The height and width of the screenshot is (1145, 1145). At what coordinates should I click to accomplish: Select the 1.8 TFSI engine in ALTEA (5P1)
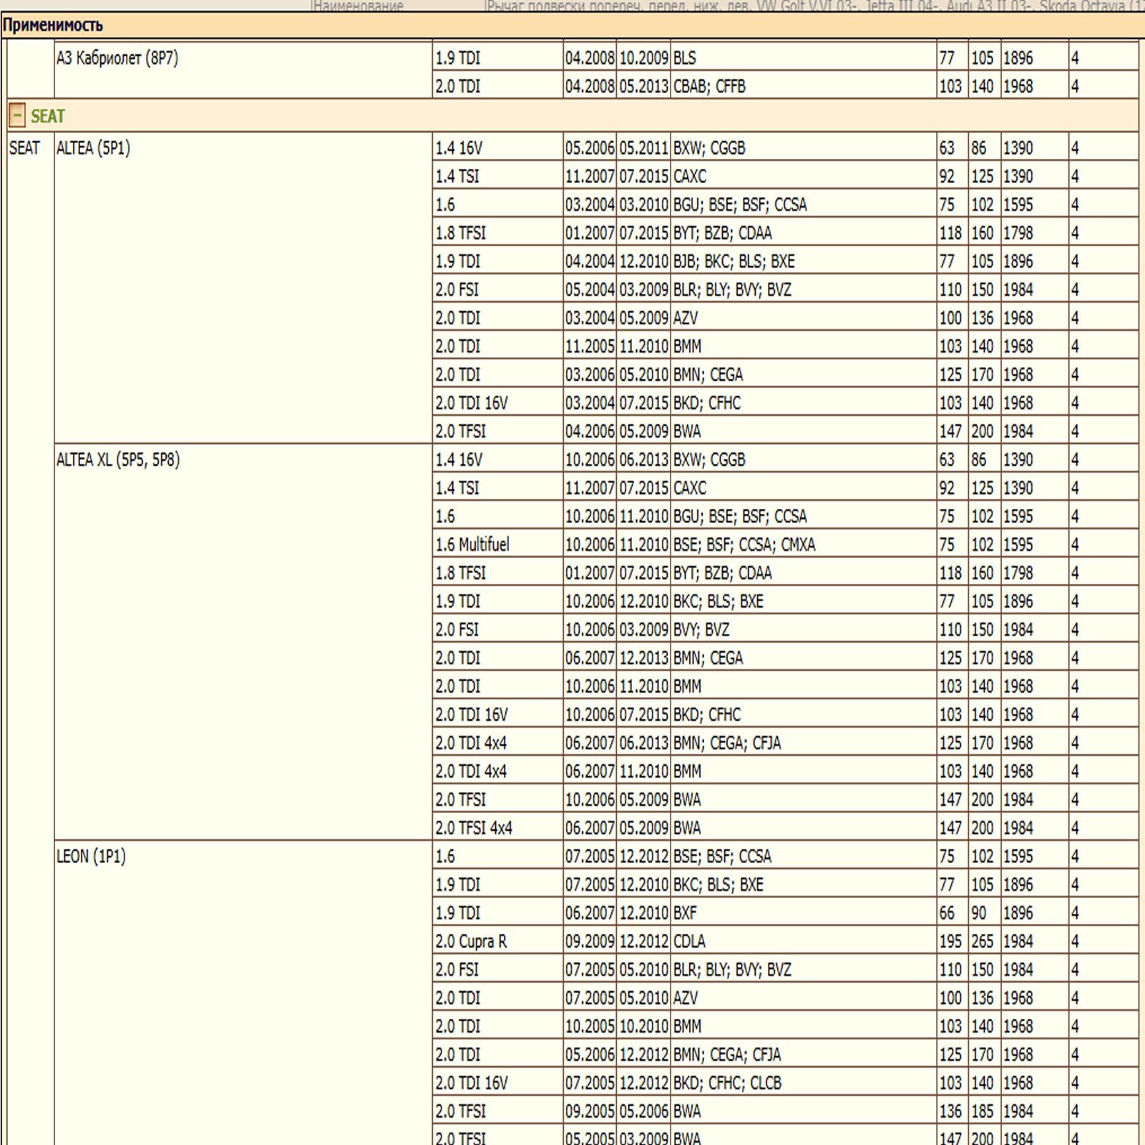(x=498, y=233)
